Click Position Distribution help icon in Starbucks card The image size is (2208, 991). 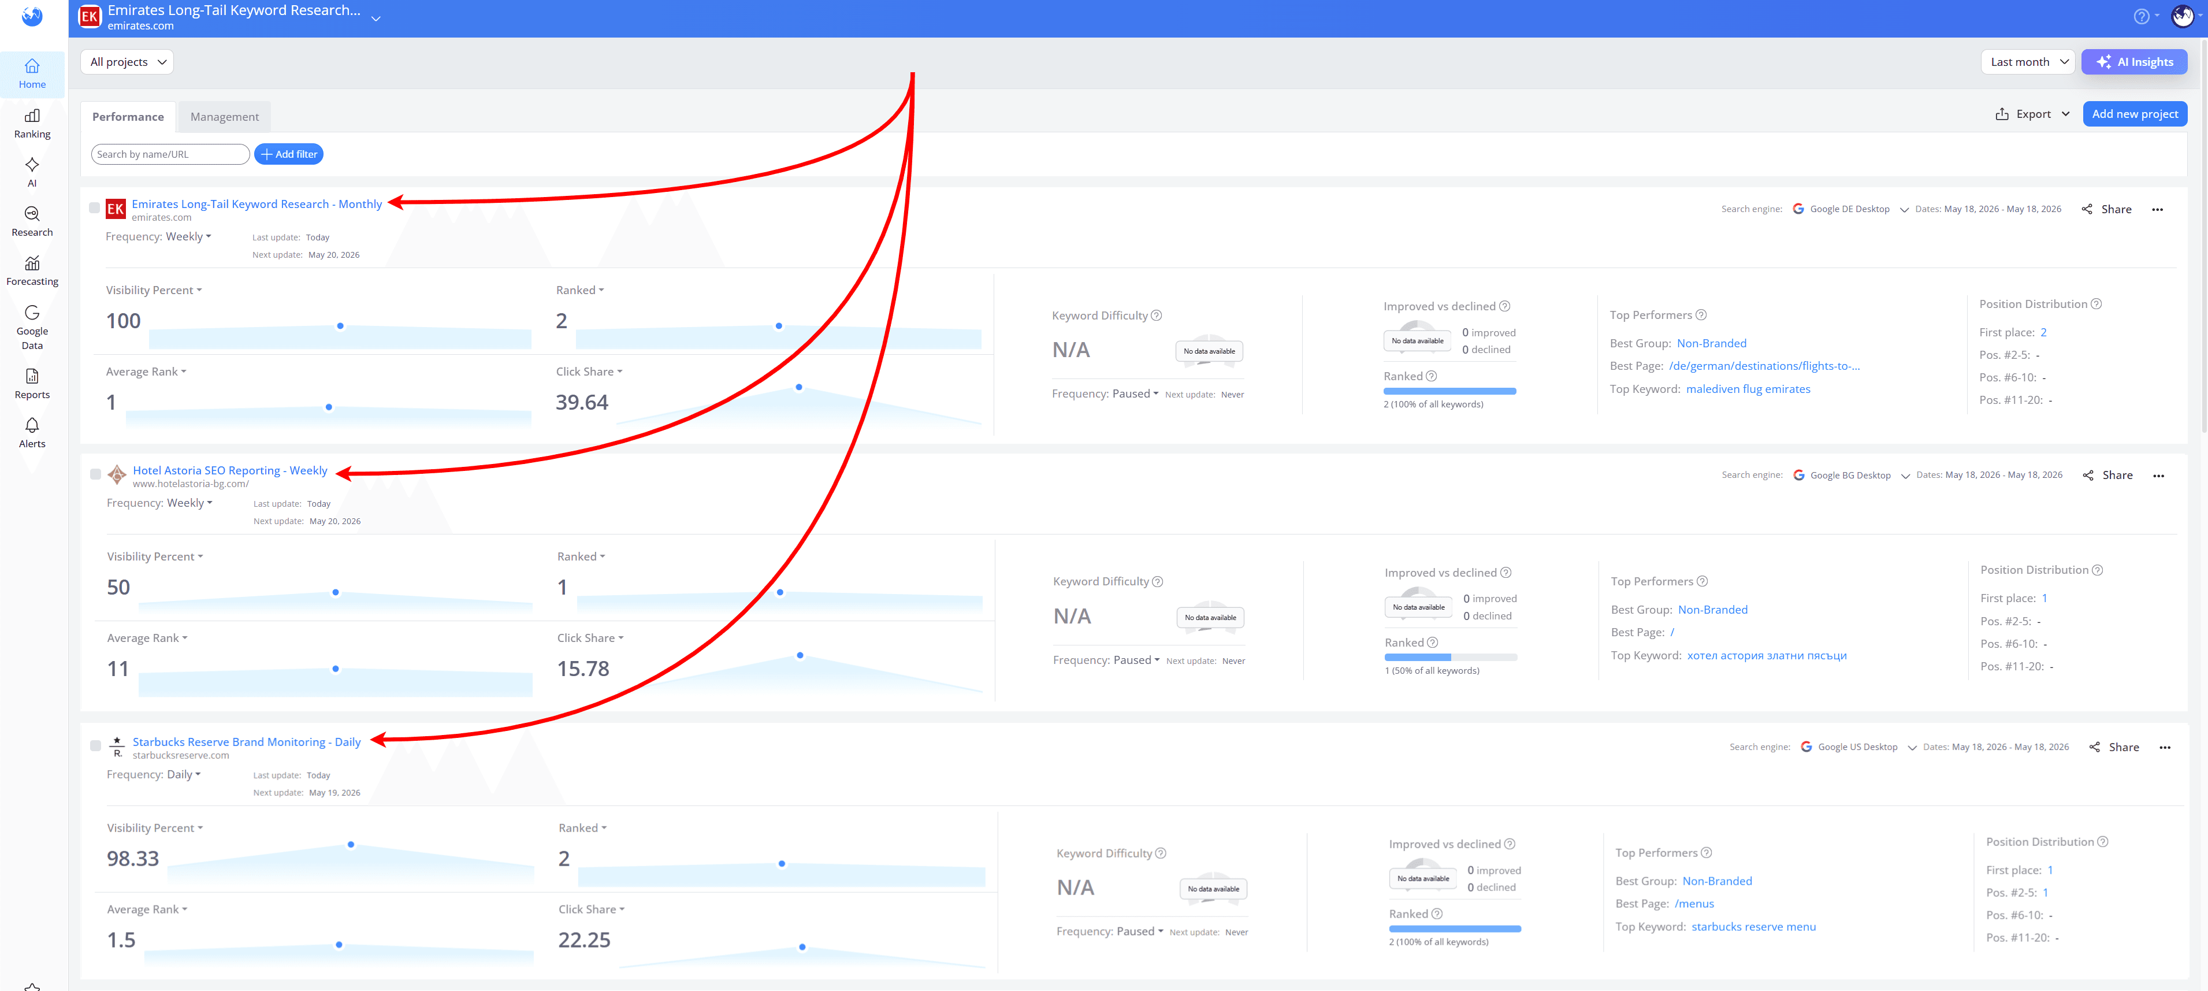2103,842
